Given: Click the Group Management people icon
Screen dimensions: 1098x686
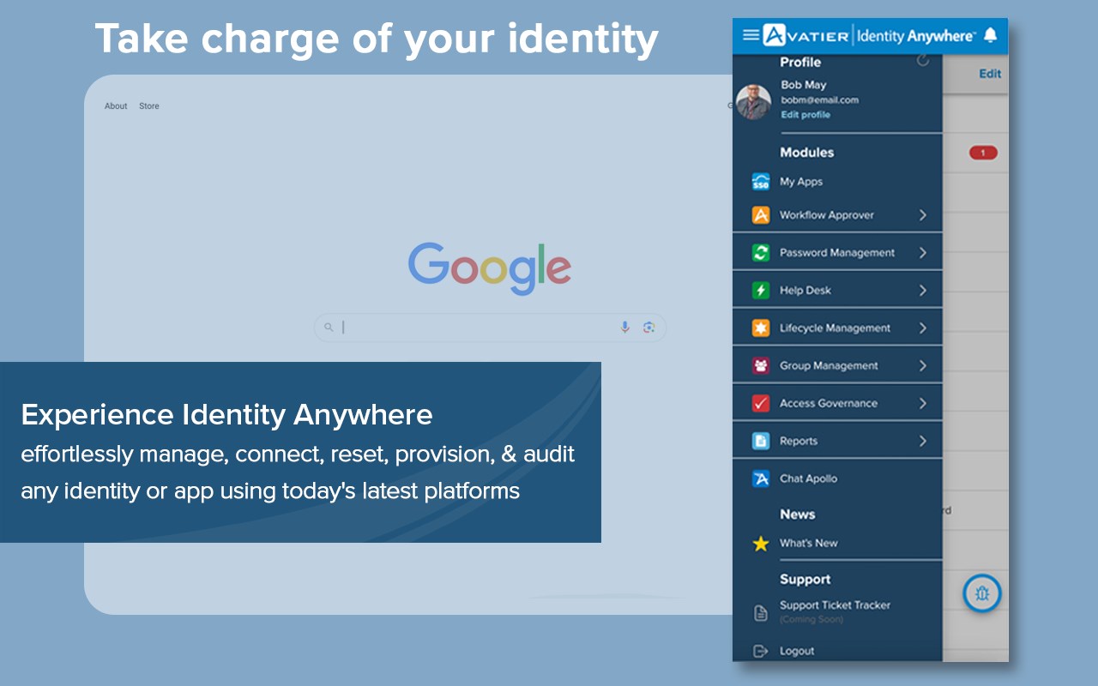Looking at the screenshot, I should (761, 366).
